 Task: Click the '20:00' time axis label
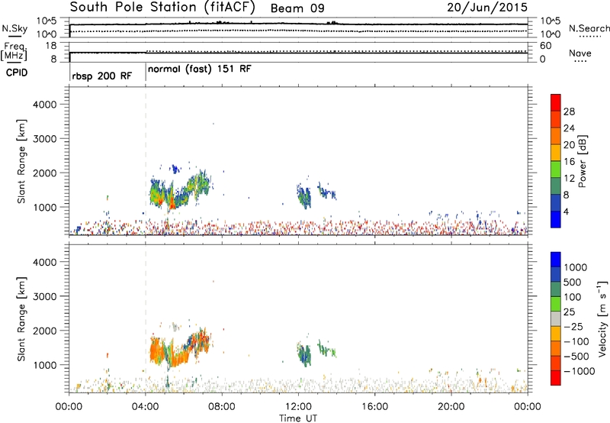click(451, 407)
